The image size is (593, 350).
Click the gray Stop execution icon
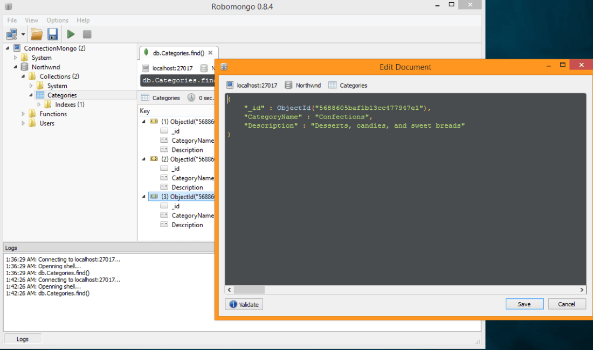coord(87,34)
